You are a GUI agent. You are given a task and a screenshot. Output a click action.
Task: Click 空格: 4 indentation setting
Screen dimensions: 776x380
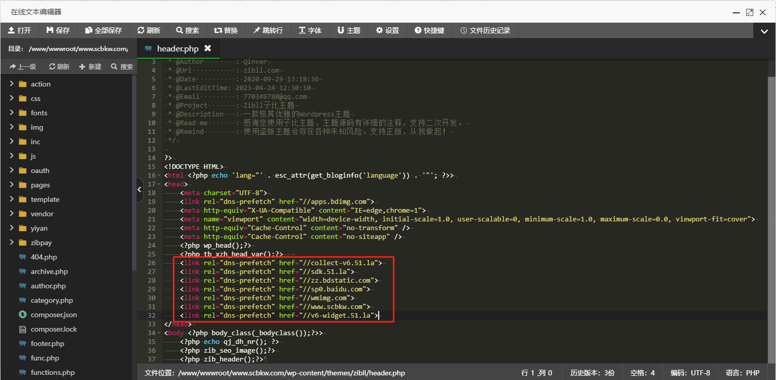[x=643, y=373]
